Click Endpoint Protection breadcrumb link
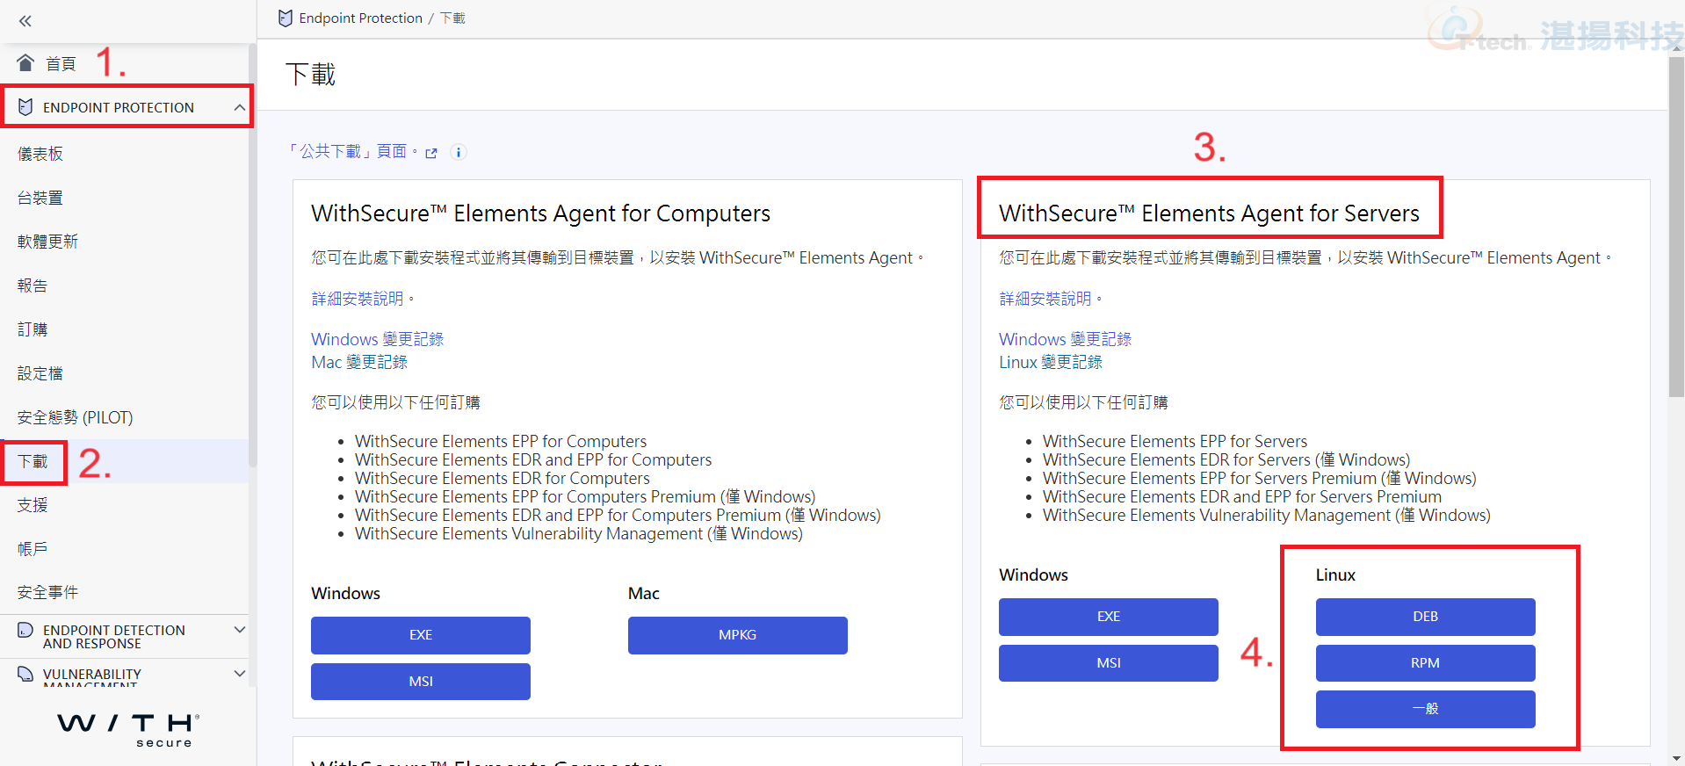Viewport: 1685px width, 766px height. pyautogui.click(x=360, y=18)
